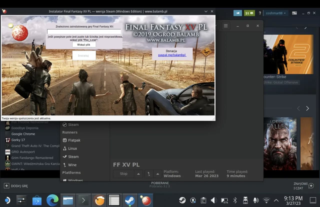Open the Konsole terminal from the taskbar

coord(83,200)
